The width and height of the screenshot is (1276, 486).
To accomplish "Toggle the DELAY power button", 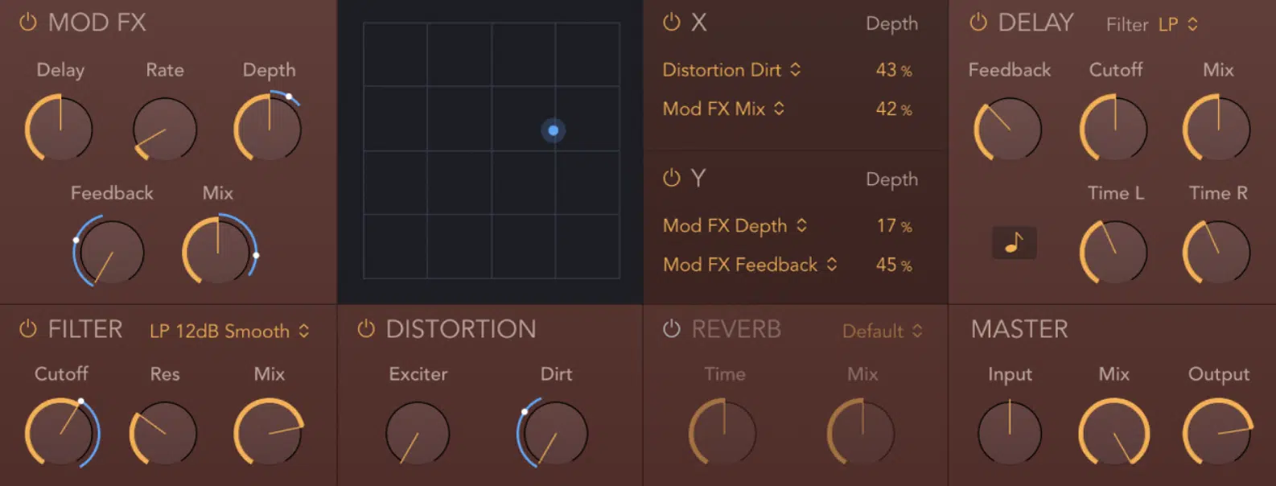I will pyautogui.click(x=978, y=22).
